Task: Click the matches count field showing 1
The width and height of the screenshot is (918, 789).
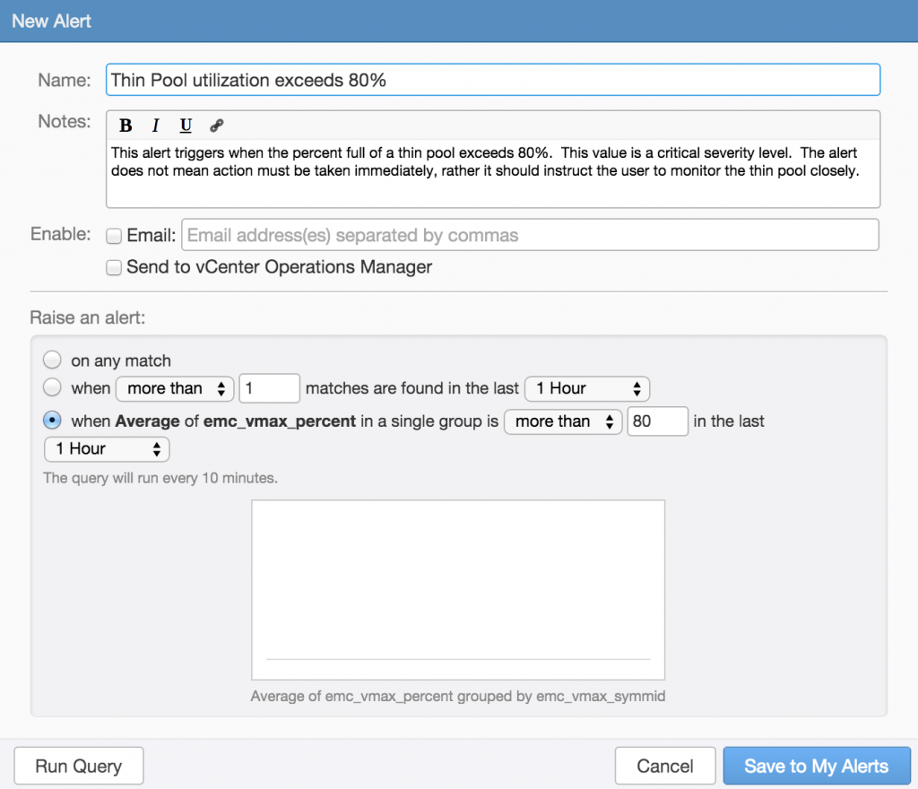Action: pos(269,388)
